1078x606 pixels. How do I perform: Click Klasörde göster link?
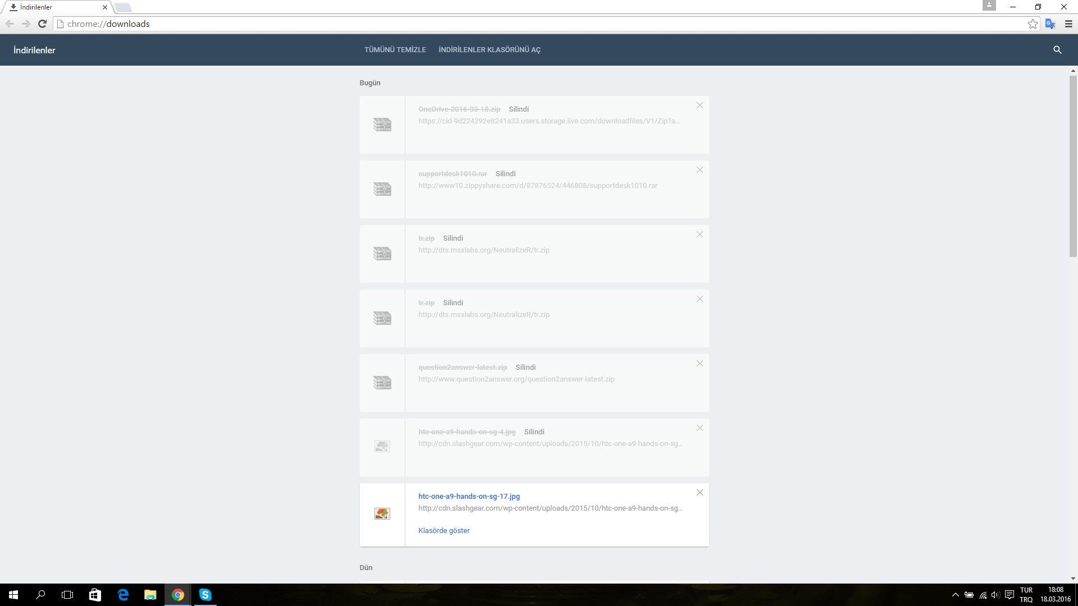pyautogui.click(x=444, y=530)
